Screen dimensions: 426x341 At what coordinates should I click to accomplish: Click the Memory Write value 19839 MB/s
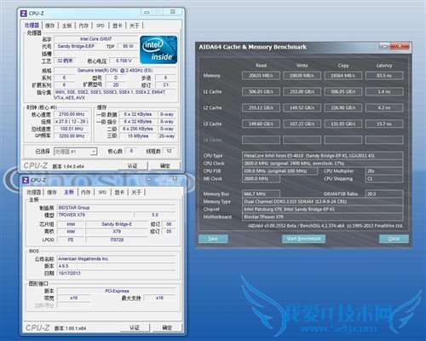click(x=302, y=76)
